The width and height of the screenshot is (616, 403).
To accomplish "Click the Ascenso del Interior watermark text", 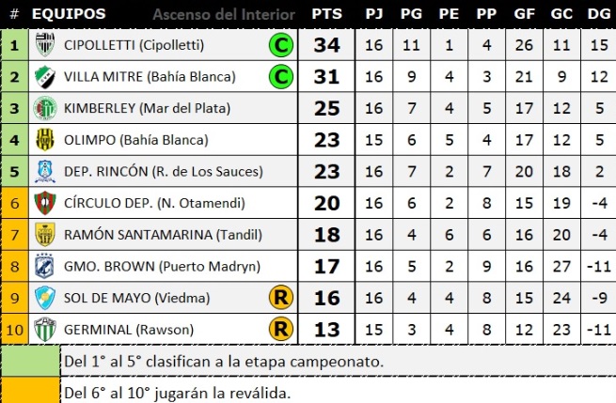I will pyautogui.click(x=224, y=14).
